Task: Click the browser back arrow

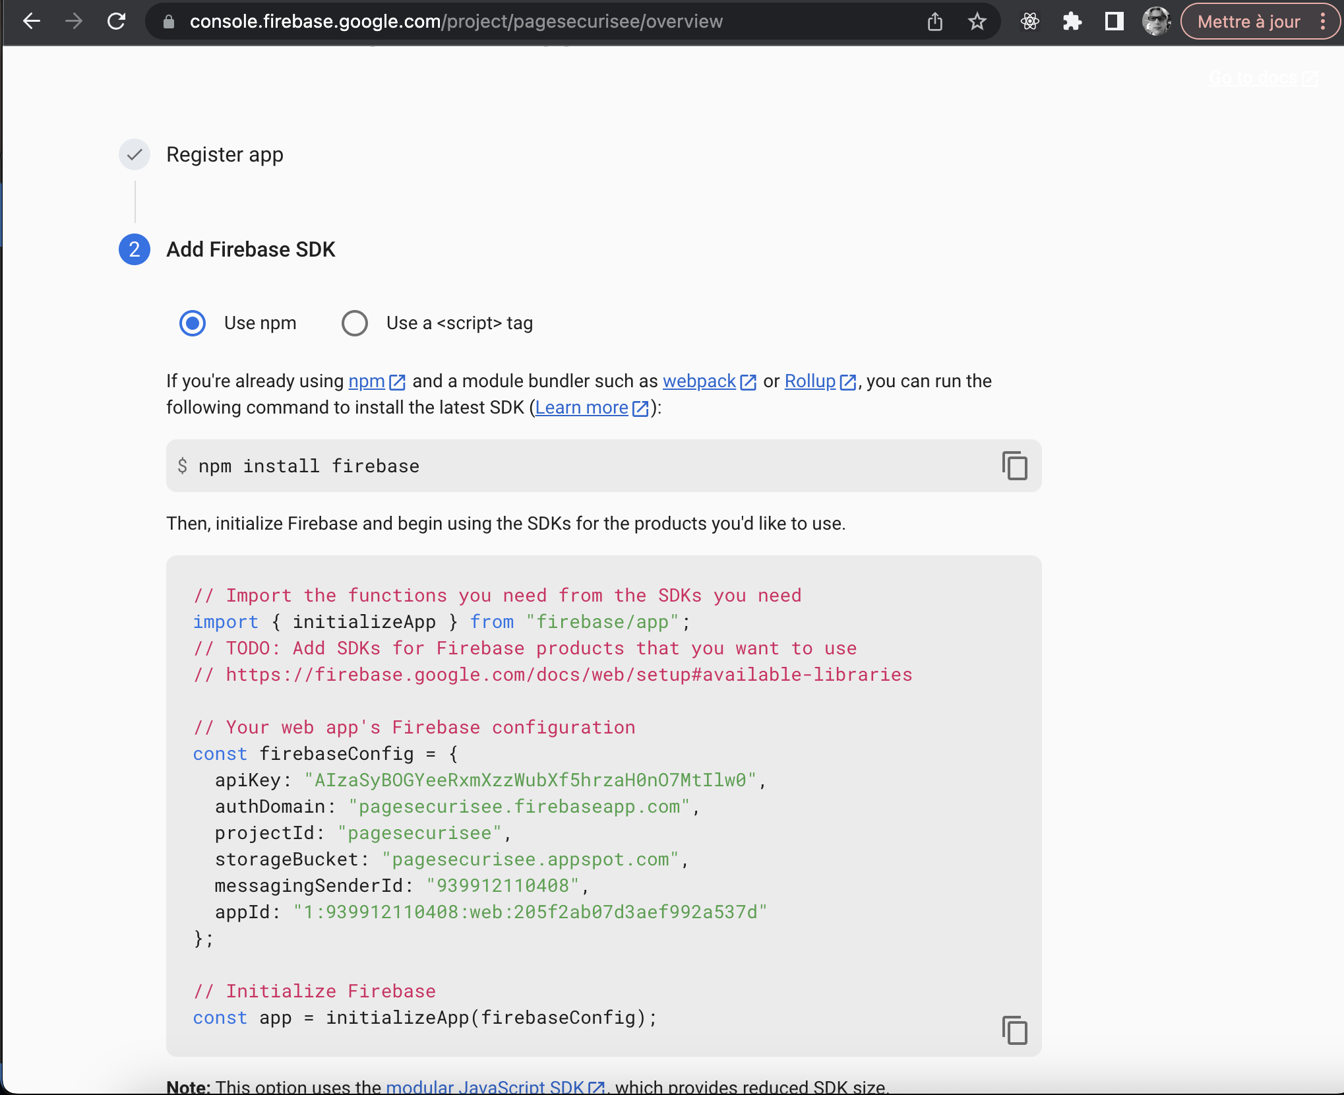Action: coord(32,22)
